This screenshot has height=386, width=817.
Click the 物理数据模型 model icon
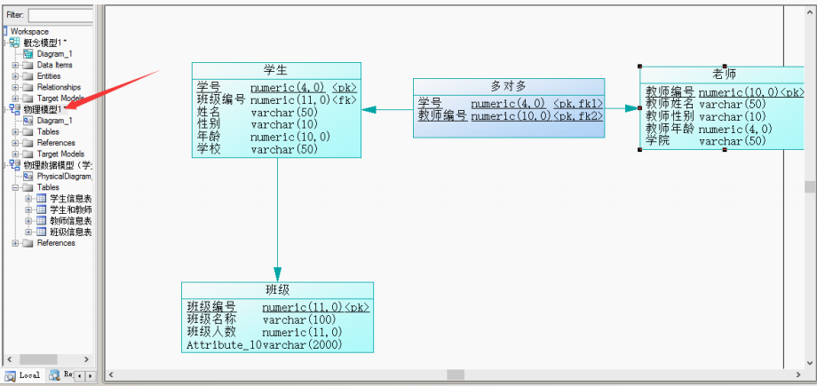(x=15, y=165)
